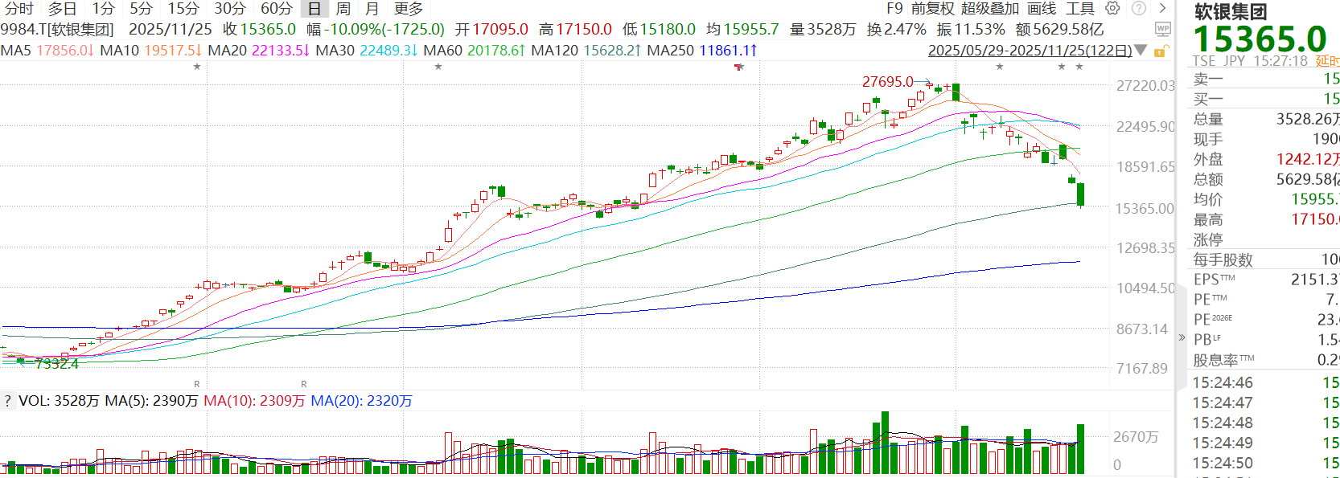Select the 月 monthly chart tab
Screen dimensions: 1340x478
click(372, 9)
